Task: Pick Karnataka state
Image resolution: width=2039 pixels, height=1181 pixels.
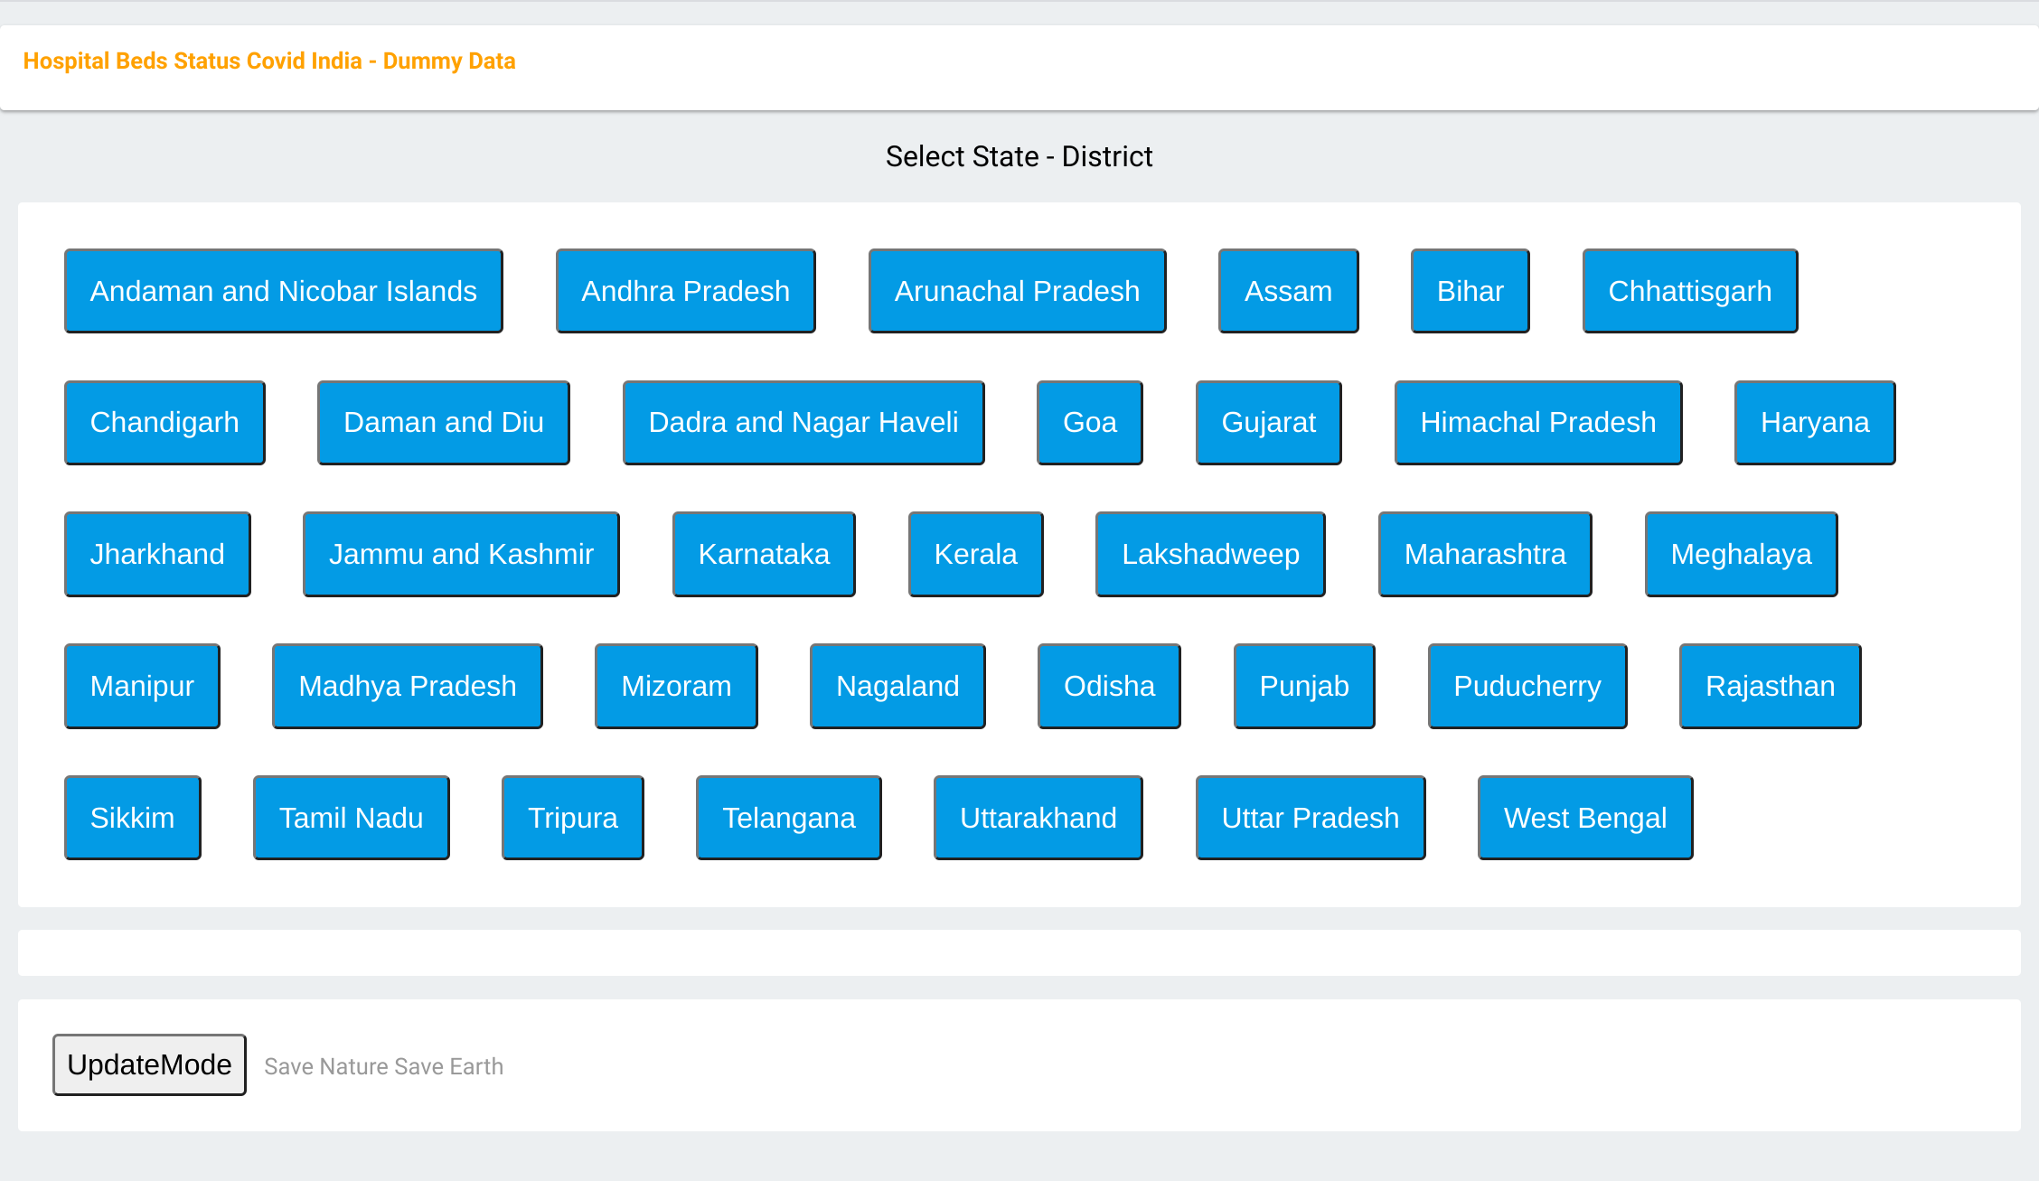Action: click(x=764, y=554)
